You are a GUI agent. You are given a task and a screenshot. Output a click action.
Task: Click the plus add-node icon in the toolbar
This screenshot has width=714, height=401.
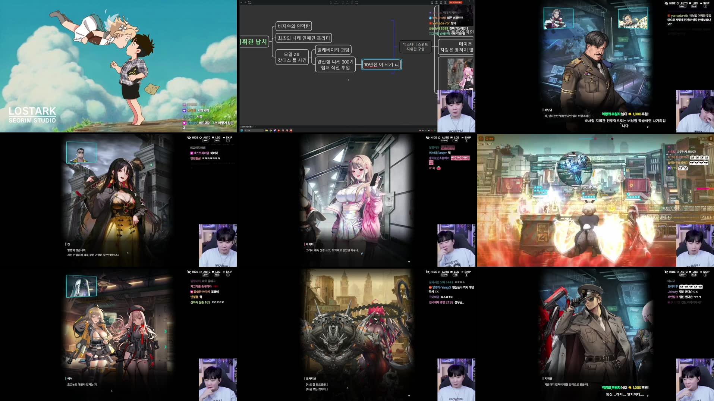pos(356,2)
